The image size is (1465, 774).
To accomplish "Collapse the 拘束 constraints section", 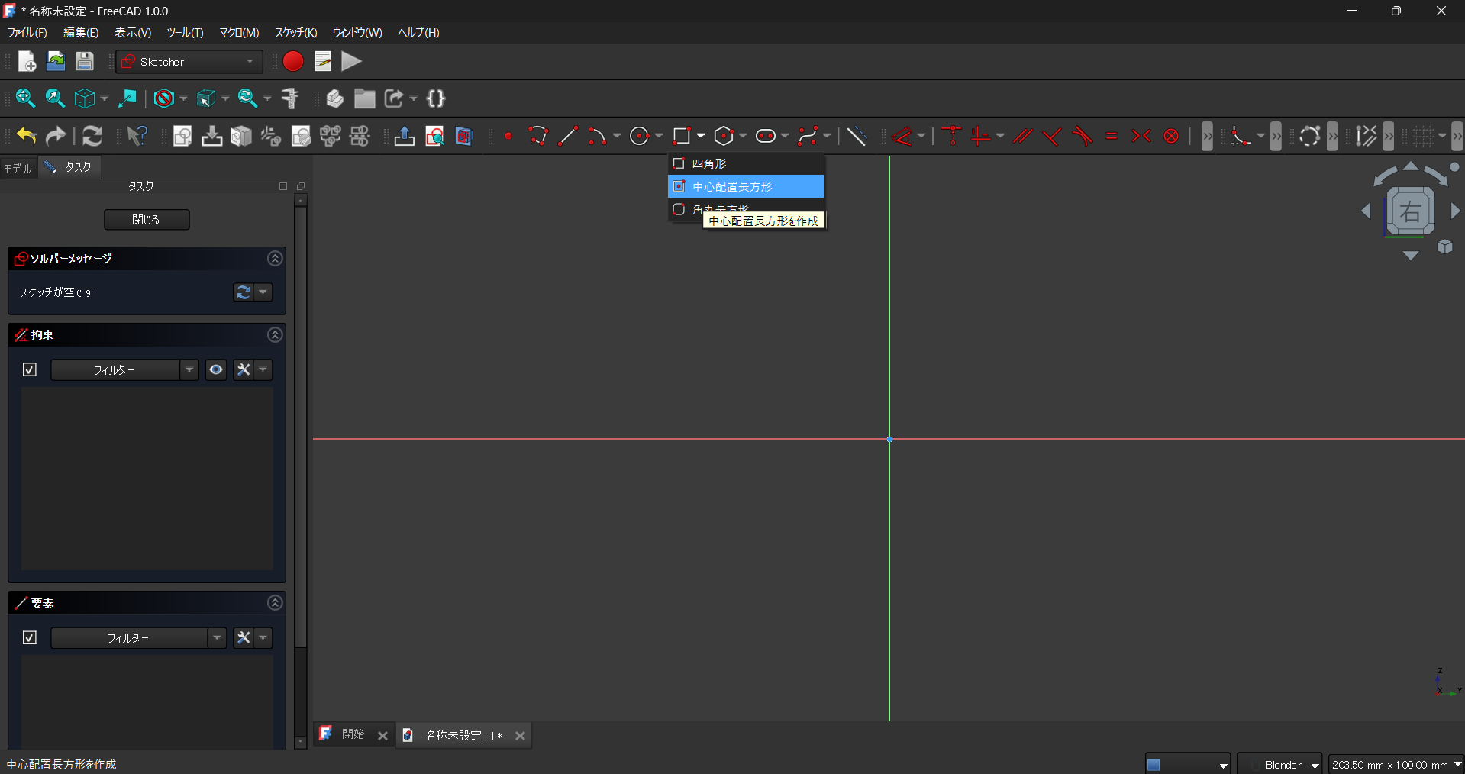I will [x=275, y=335].
